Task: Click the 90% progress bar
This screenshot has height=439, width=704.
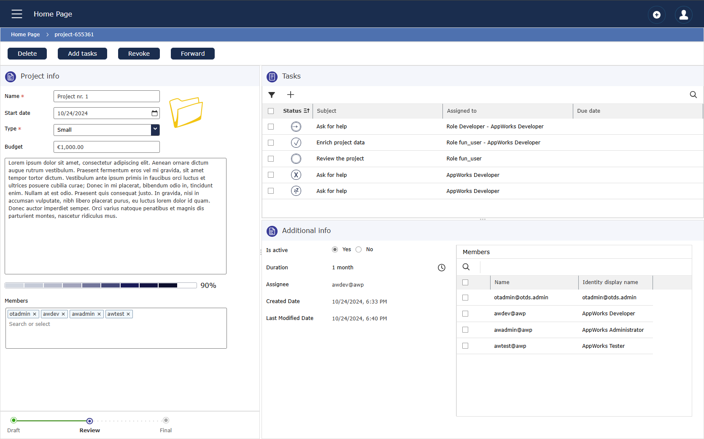Action: point(100,285)
